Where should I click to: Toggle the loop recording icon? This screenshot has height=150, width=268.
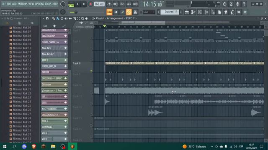point(135,4)
